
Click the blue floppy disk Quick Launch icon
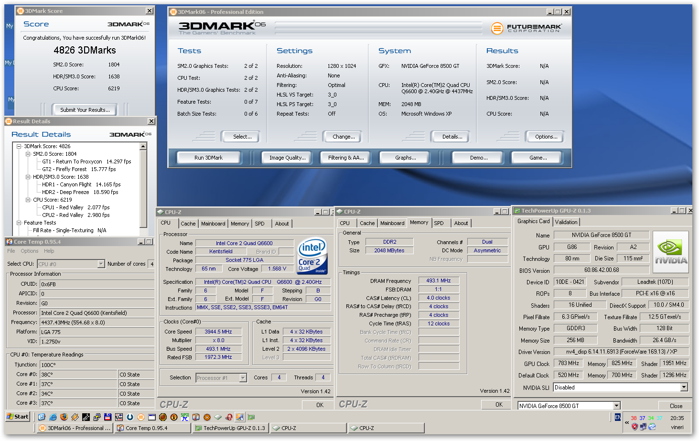(x=108, y=417)
